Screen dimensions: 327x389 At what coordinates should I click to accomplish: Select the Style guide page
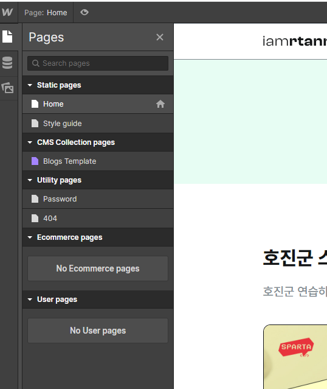(98, 124)
